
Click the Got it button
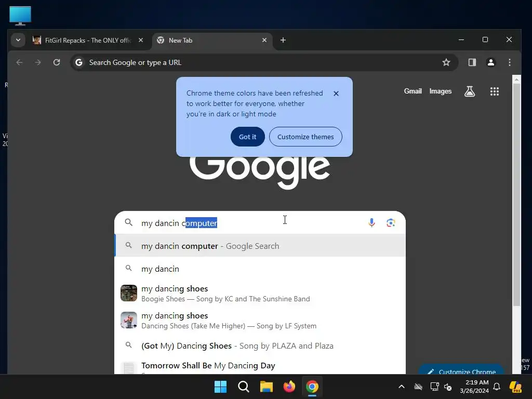click(x=248, y=137)
